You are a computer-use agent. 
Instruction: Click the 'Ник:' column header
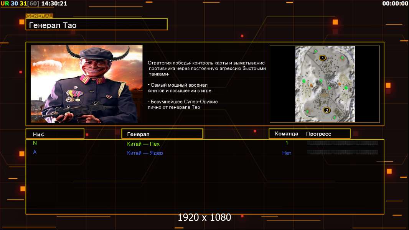pyautogui.click(x=55, y=134)
